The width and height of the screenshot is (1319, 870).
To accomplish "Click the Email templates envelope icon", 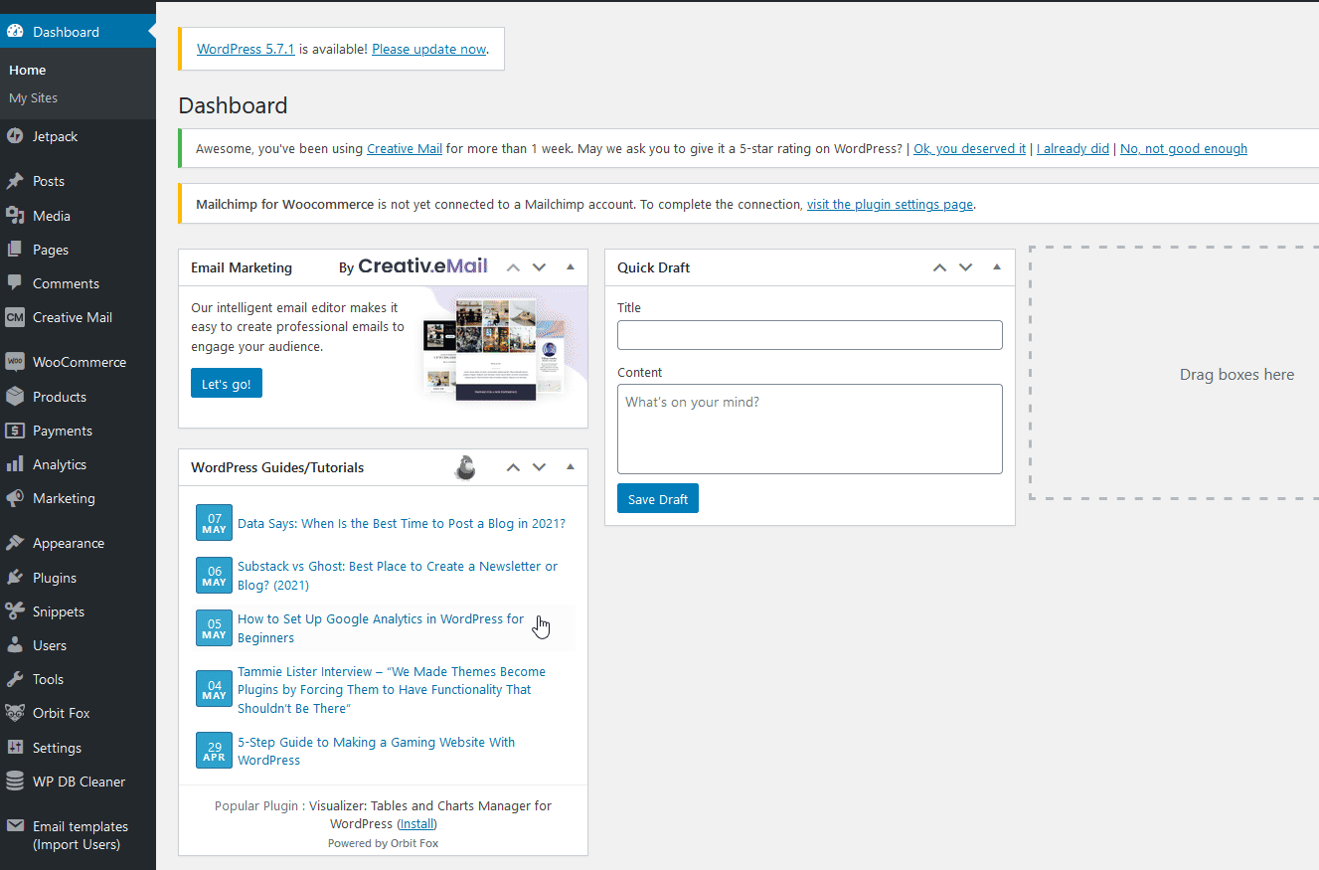I will tap(15, 826).
